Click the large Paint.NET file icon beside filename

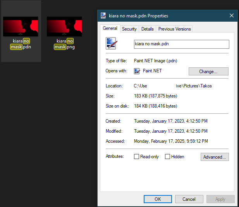coord(112,43)
